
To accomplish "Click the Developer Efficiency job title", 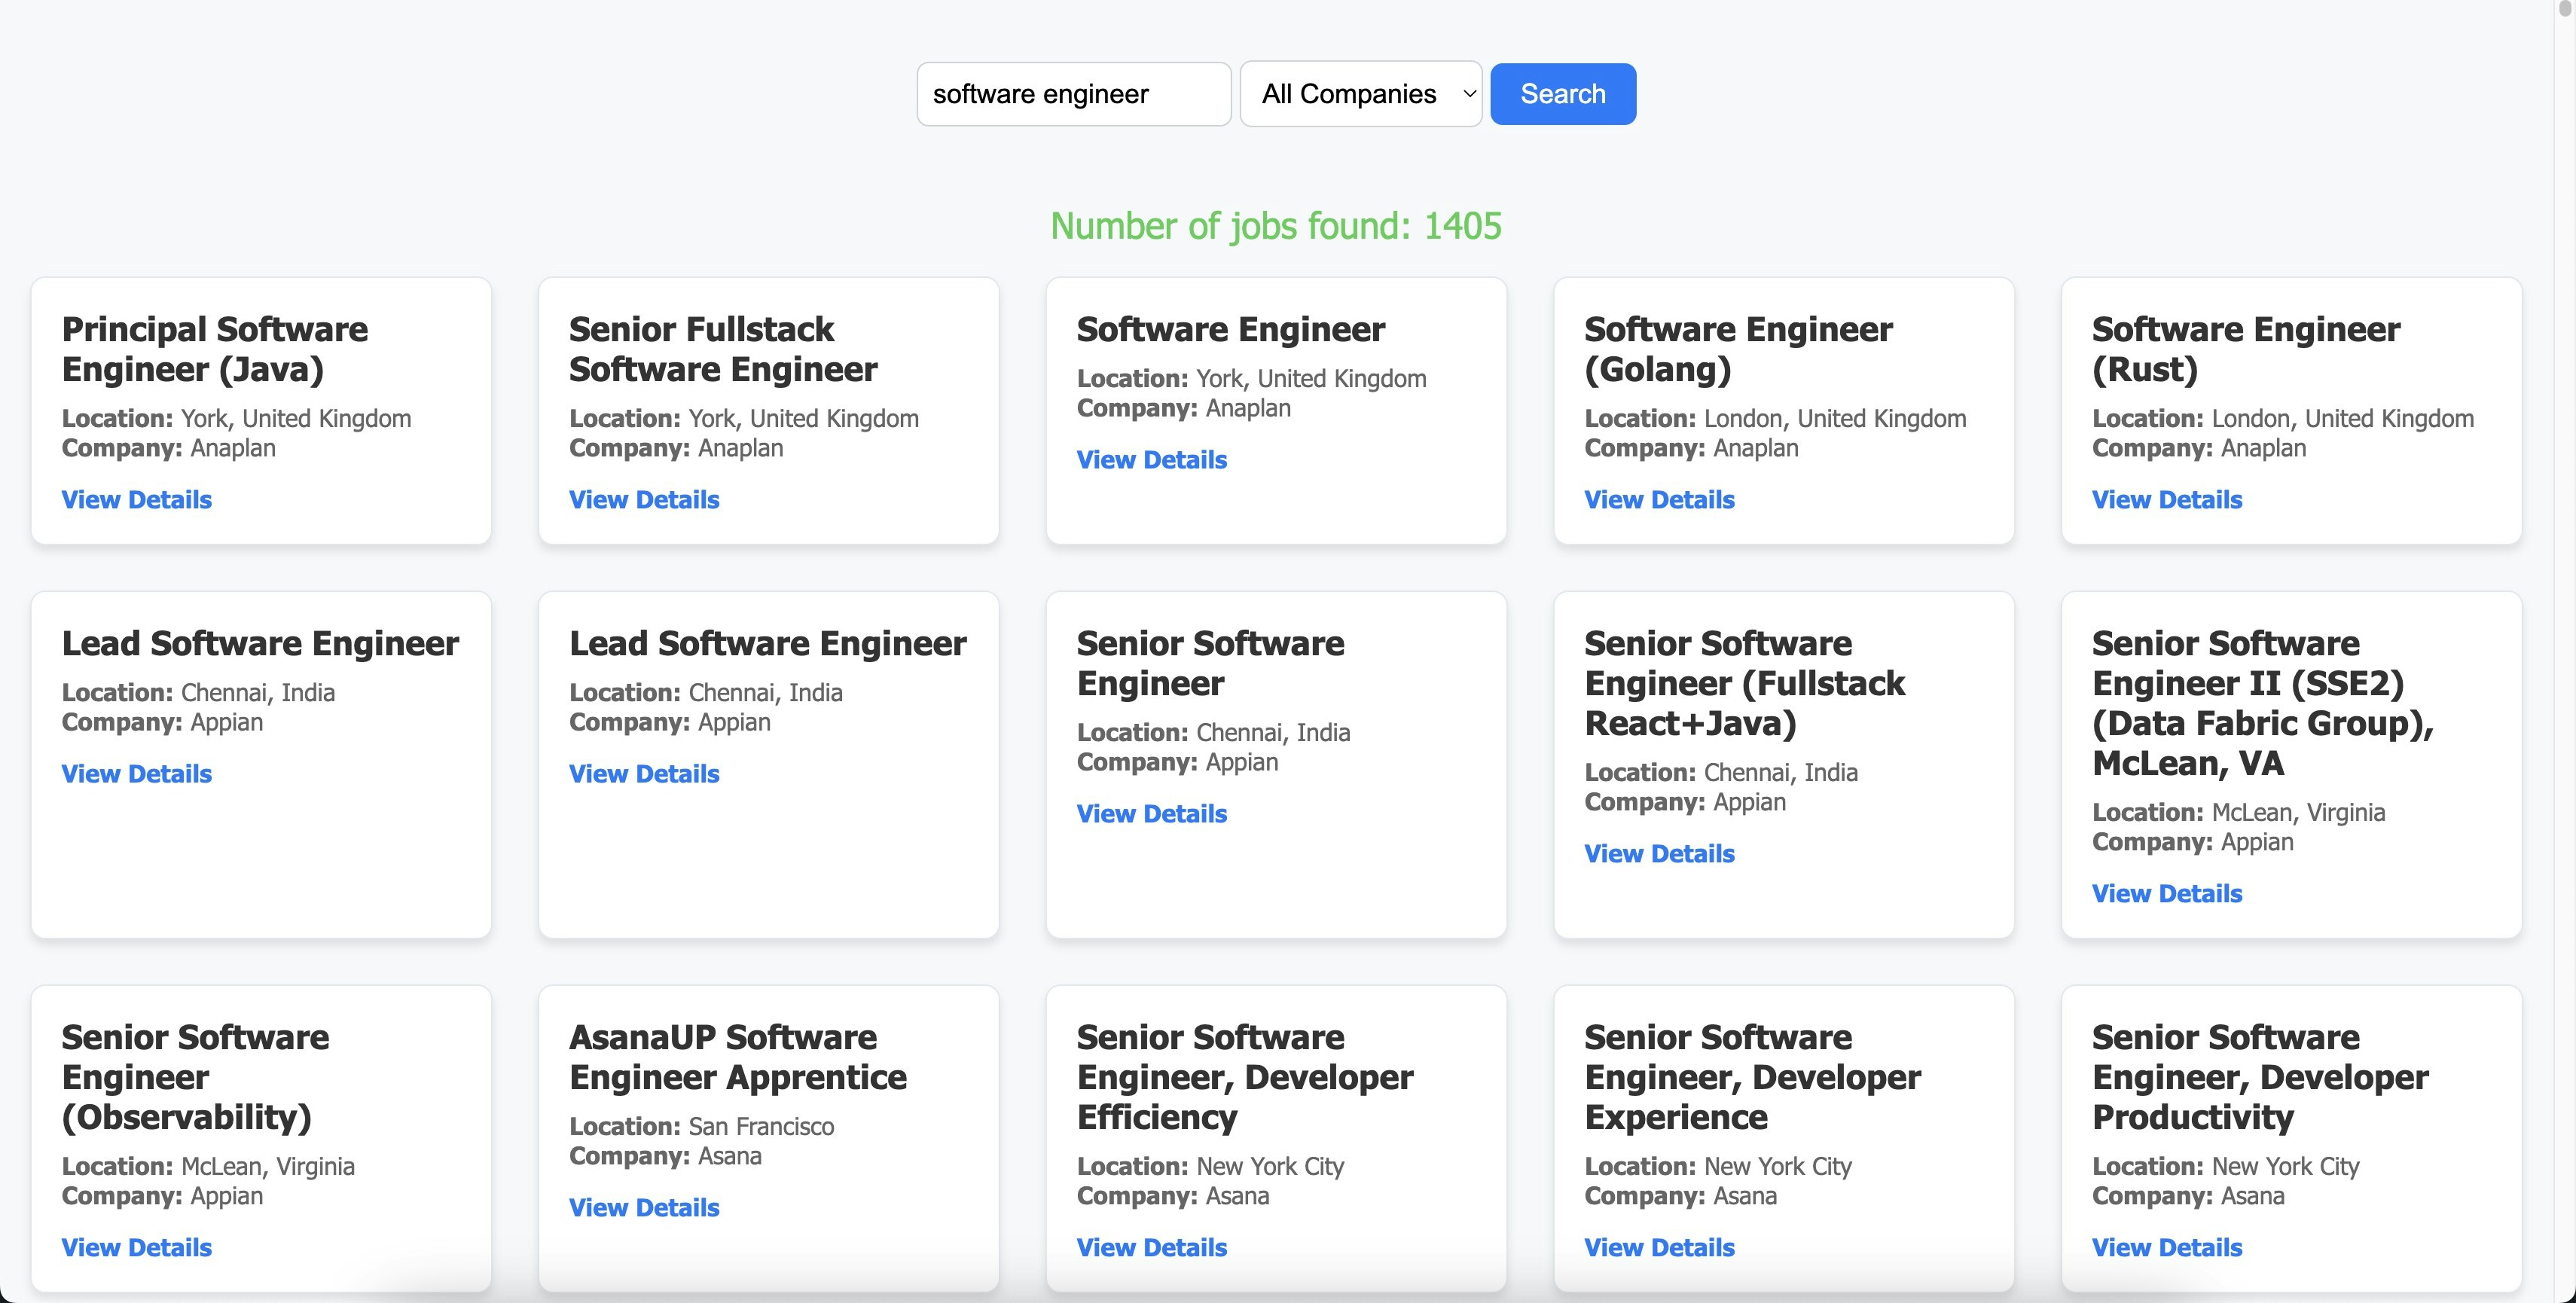I will [1245, 1077].
